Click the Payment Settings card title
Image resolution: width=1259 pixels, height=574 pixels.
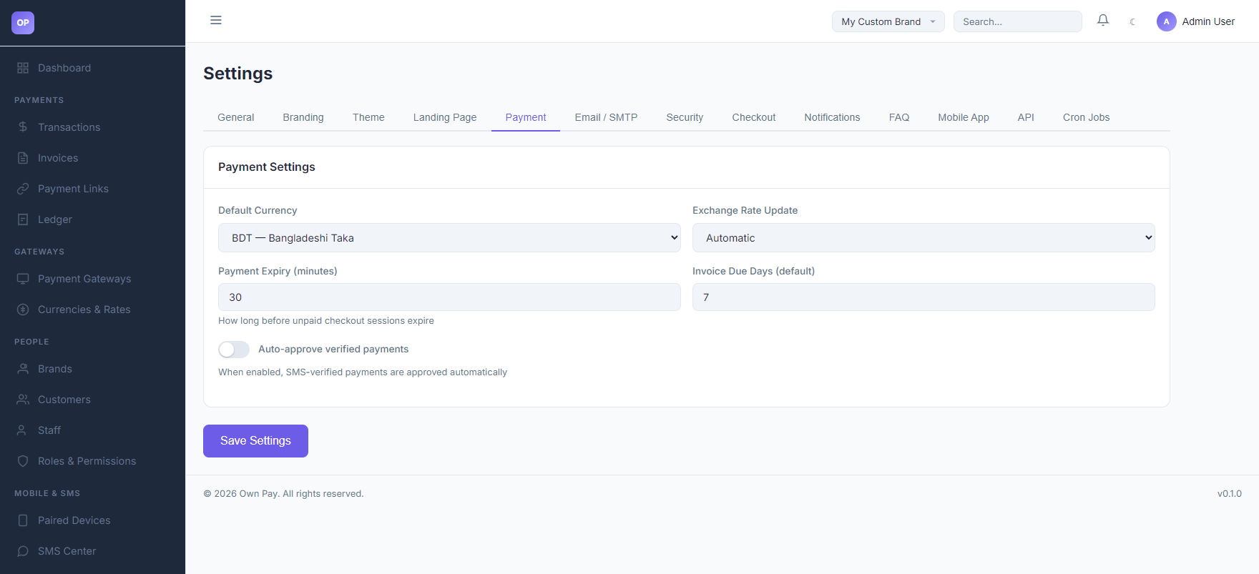(267, 167)
